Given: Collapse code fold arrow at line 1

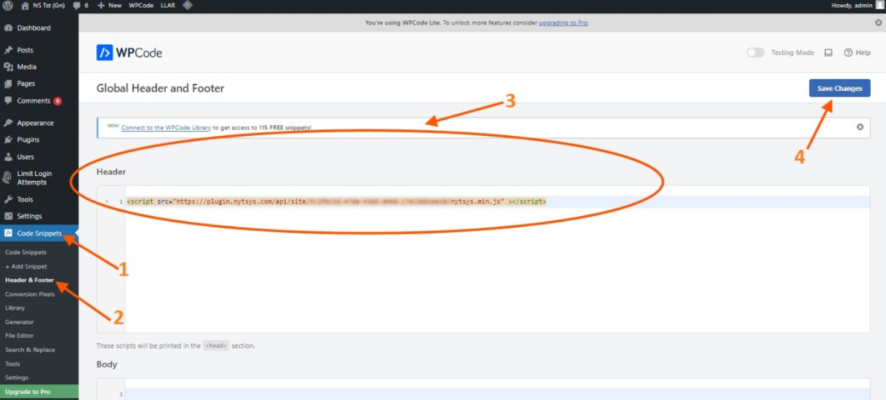Looking at the screenshot, I should tap(107, 202).
